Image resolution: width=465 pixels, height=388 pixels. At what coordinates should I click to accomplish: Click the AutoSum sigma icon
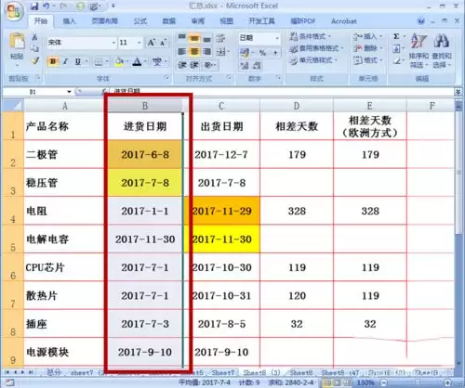tap(396, 36)
